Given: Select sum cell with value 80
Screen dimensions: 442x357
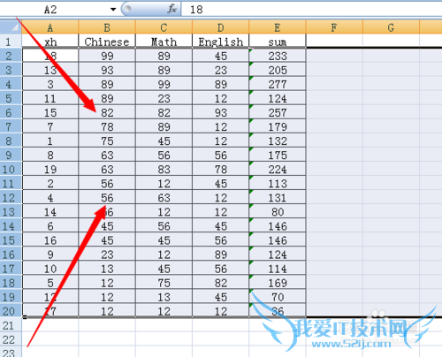Looking at the screenshot, I should [x=278, y=212].
